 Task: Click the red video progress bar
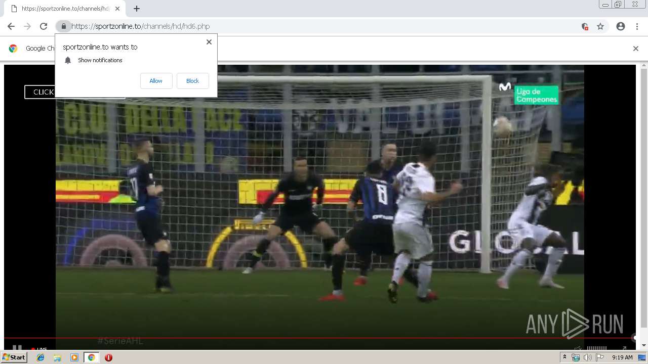click(x=319, y=338)
